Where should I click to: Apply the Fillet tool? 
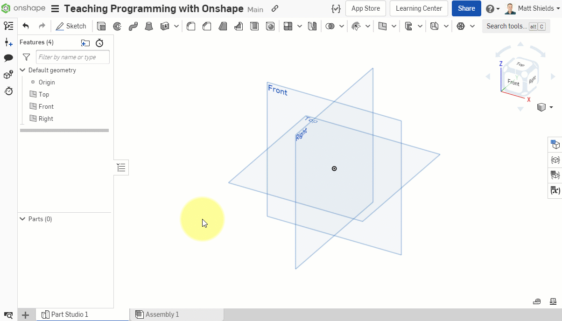tap(191, 26)
